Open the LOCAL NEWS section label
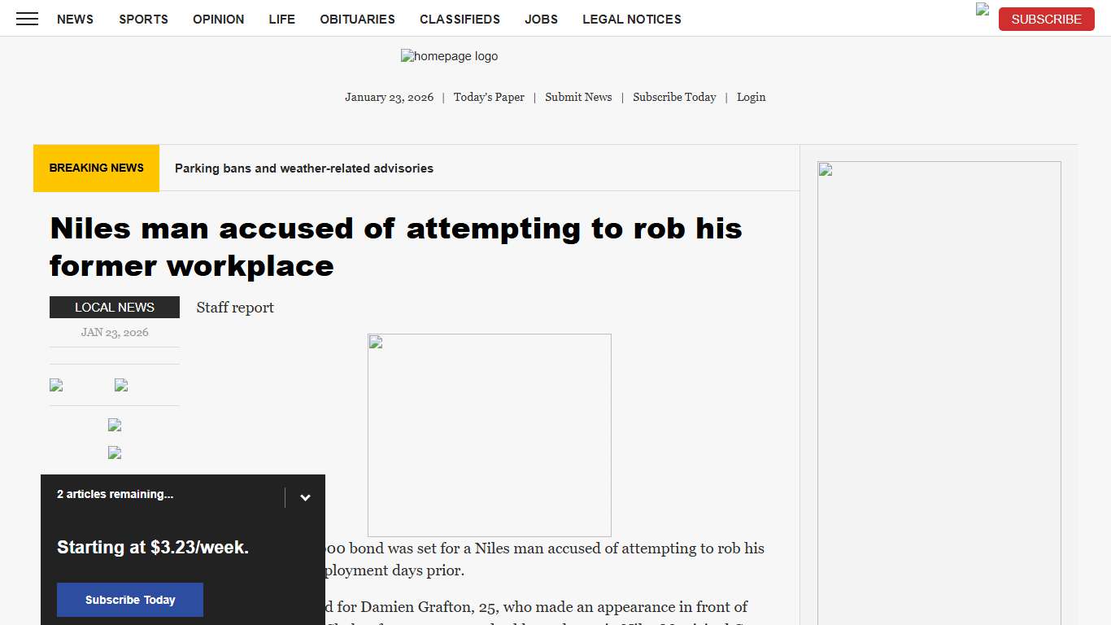The height and width of the screenshot is (625, 1111). [114, 307]
